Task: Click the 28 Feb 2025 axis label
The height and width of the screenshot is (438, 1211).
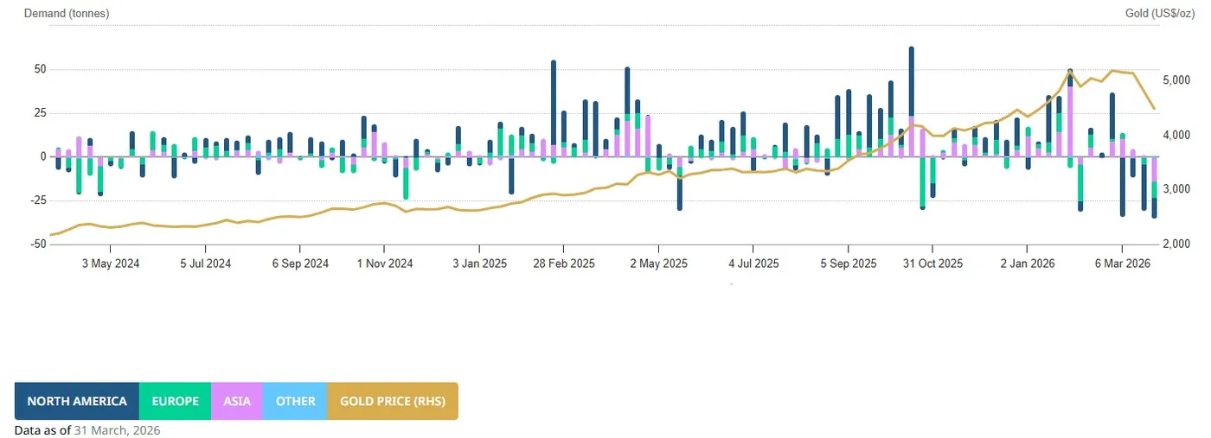Action: coord(563,263)
